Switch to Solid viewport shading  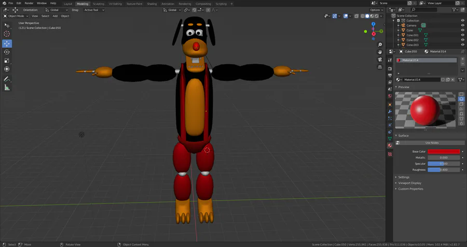367,16
